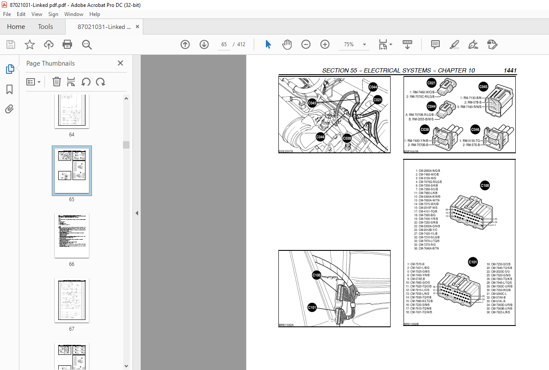Delete the selected page with the trash icon
Image resolution: width=549 pixels, height=370 pixels.
pyautogui.click(x=57, y=82)
